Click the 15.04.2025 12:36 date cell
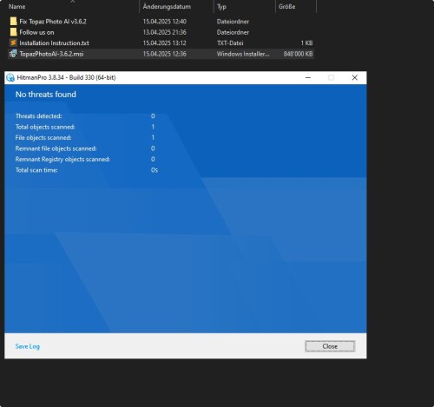This screenshot has height=407, width=434. [165, 54]
